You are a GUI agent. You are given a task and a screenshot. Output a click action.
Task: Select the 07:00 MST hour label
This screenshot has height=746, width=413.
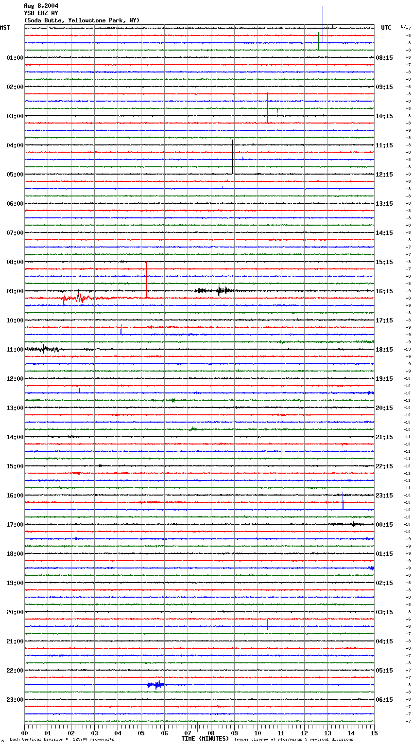pos(15,233)
